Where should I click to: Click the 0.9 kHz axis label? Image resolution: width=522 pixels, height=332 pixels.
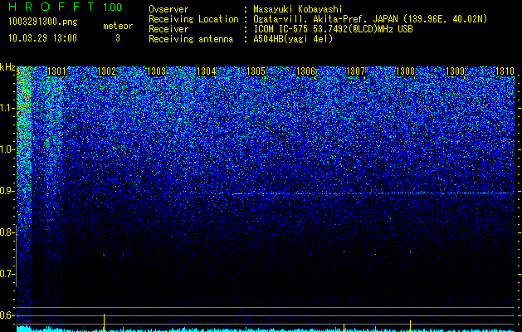(7, 191)
